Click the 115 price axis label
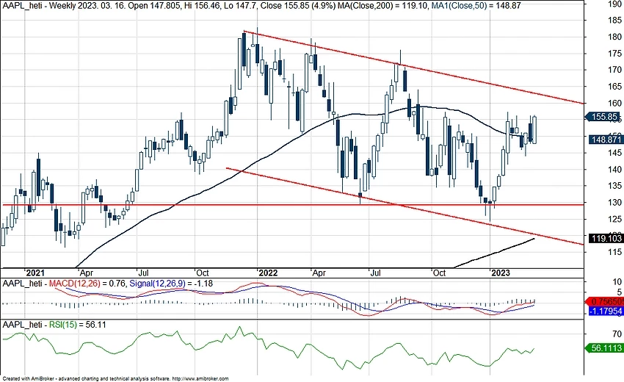The image size is (624, 382). [x=614, y=252]
